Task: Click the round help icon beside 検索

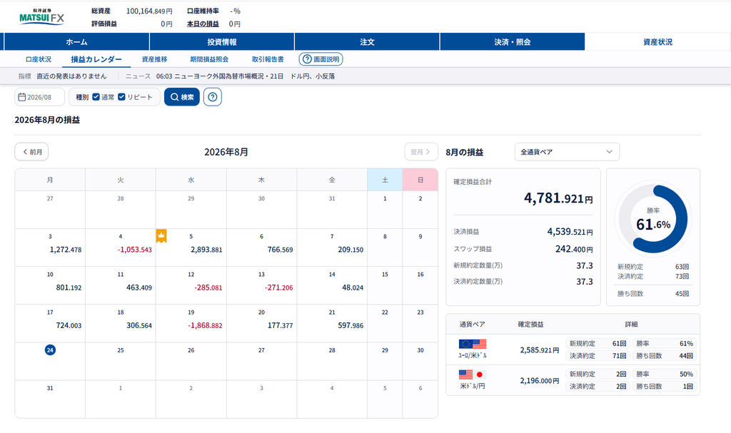Action: (x=213, y=97)
